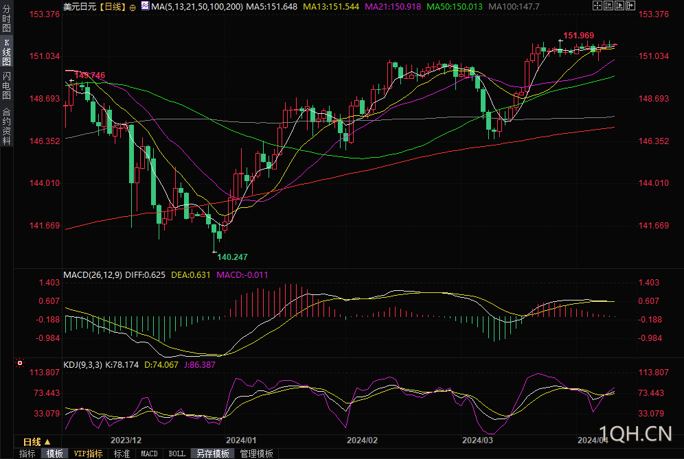Click the DIFF:0.625 value
This screenshot has width=684, height=459.
146,275
